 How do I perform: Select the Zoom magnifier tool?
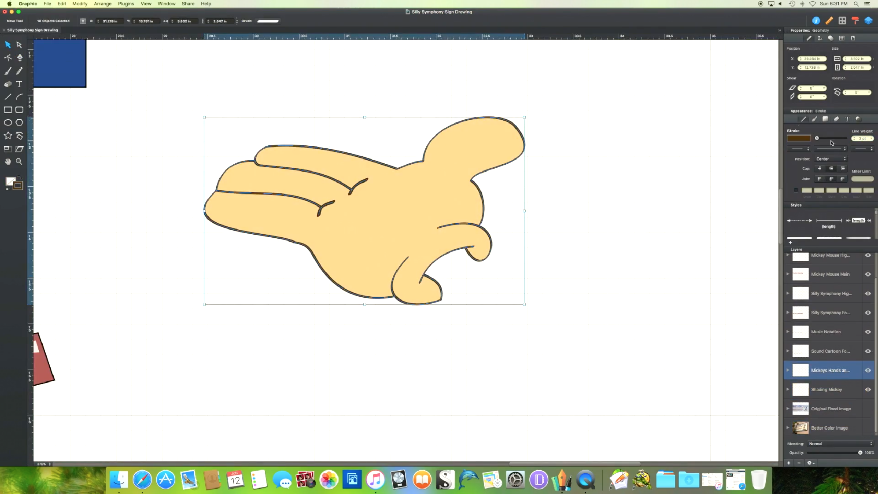click(19, 162)
